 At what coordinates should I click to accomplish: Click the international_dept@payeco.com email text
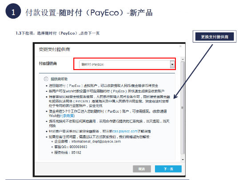[x=96, y=141]
